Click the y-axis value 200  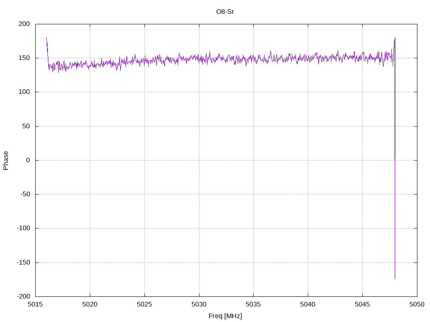click(24, 24)
